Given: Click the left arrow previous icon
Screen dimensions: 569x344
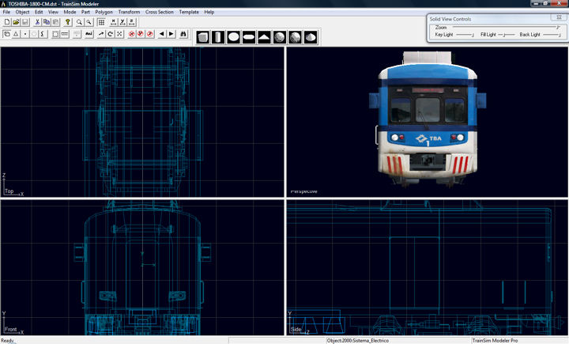Looking at the screenshot, I should point(161,35).
